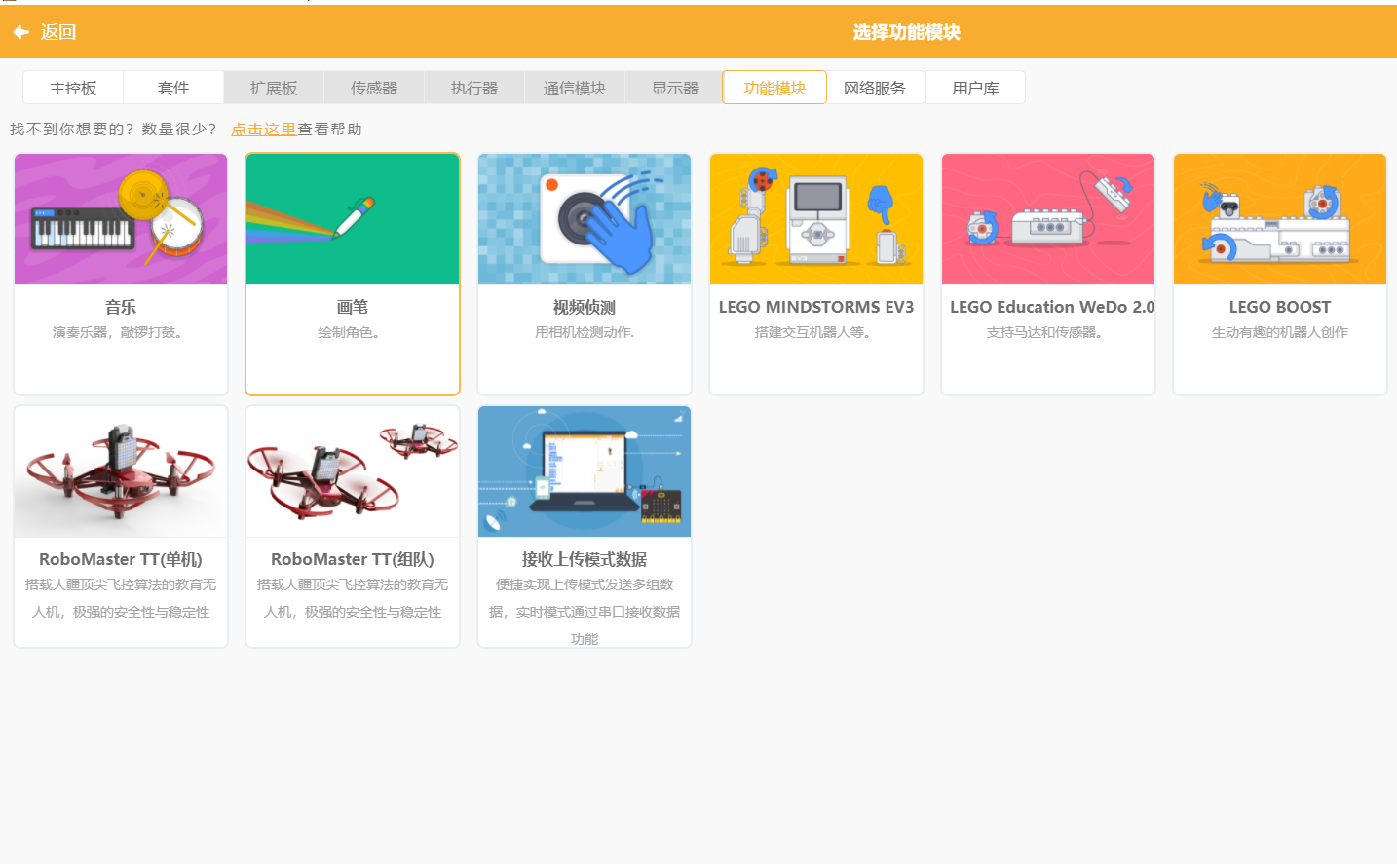Open the 用户库 tab

click(975, 88)
